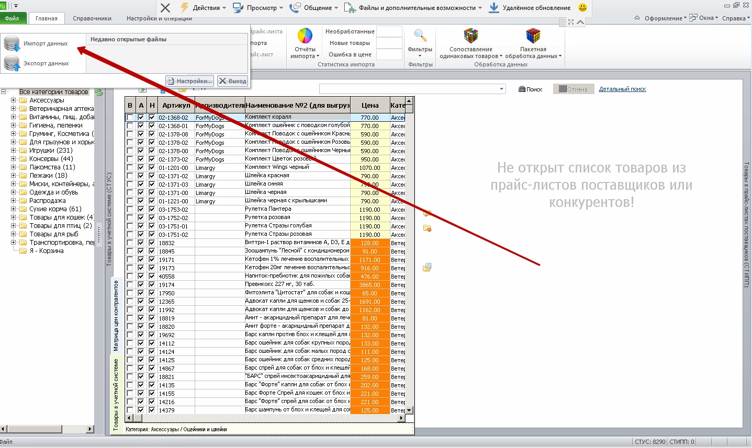Click the colorful pie chart import reports icon
Screen dimensions: 752x448
tap(305, 36)
